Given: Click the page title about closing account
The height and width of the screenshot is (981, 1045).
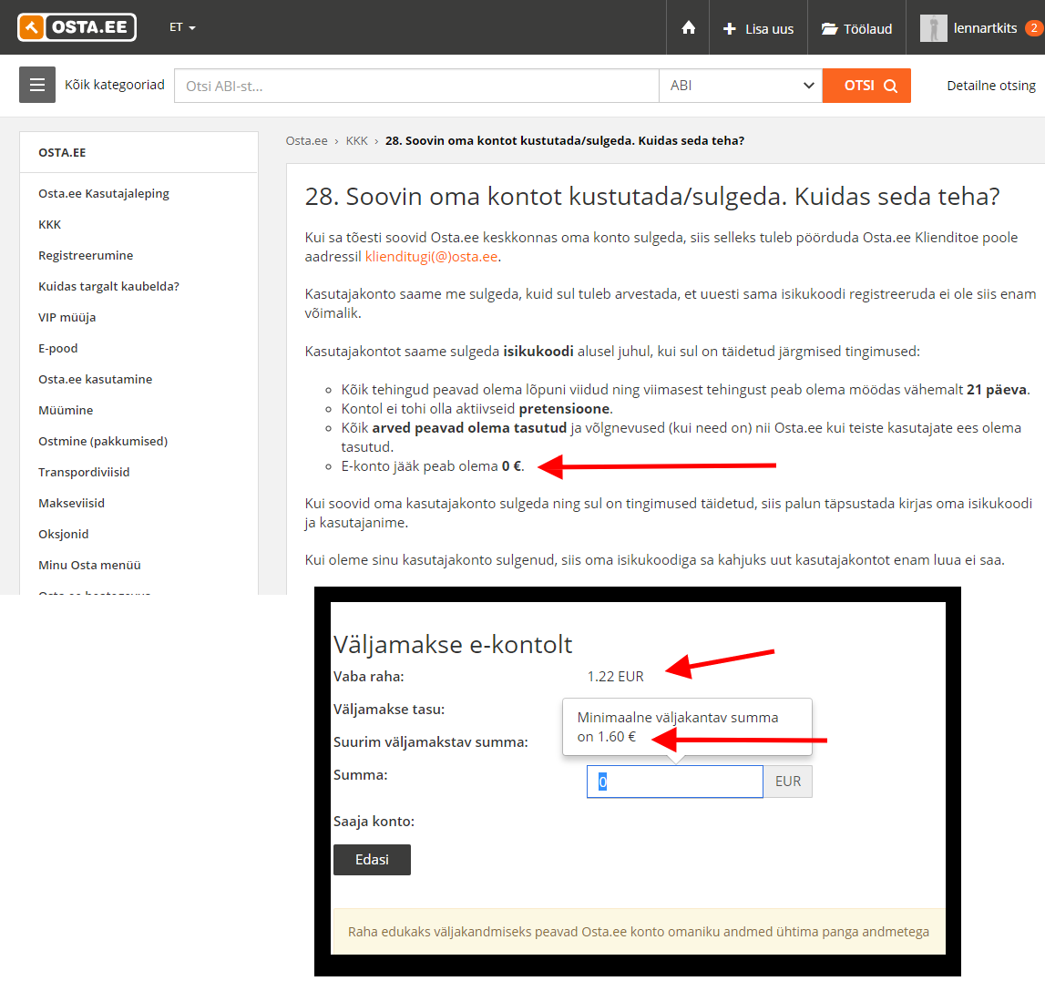Looking at the screenshot, I should (652, 197).
